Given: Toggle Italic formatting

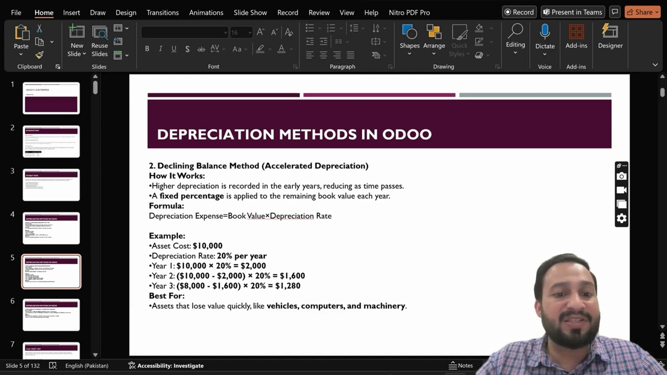Looking at the screenshot, I should point(160,49).
